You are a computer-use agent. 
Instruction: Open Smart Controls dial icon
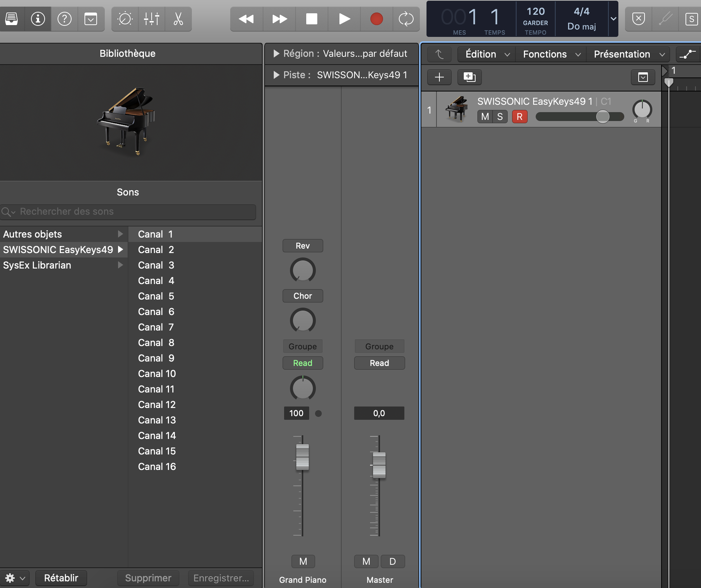(125, 19)
